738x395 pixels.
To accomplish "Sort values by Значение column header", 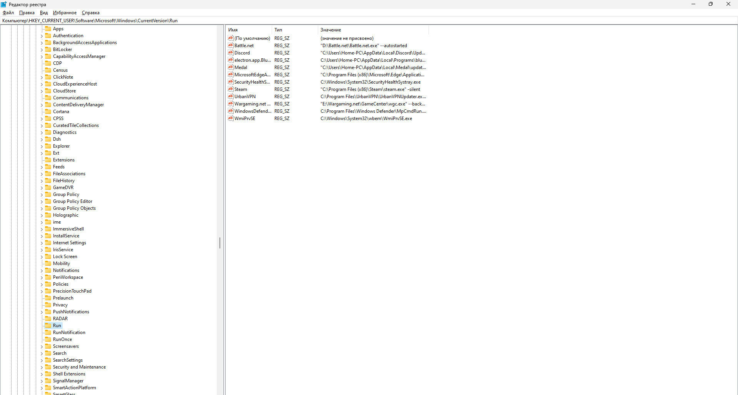I will 373,30.
